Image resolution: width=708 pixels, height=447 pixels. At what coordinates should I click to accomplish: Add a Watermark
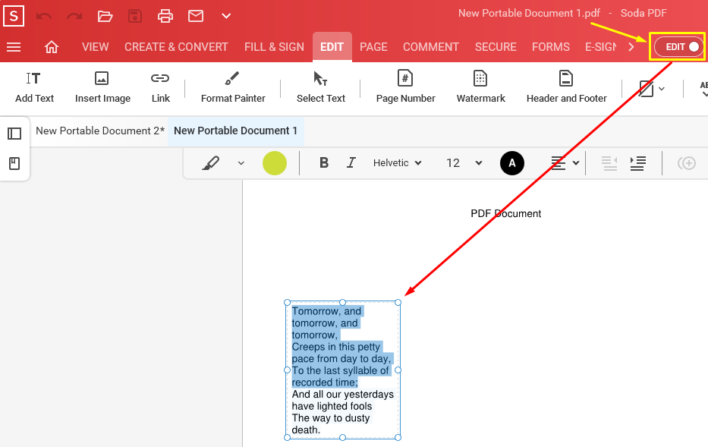[x=481, y=87]
